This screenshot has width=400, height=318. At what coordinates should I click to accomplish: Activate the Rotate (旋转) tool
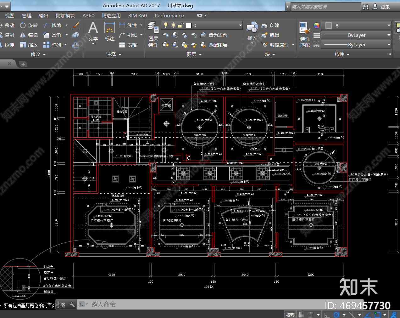pyautogui.click(x=29, y=26)
